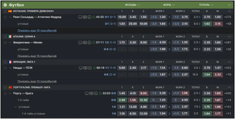This screenshot has width=235, height=119.
Task: Open the Тоталы dropdown in header
Action: click(x=206, y=5)
